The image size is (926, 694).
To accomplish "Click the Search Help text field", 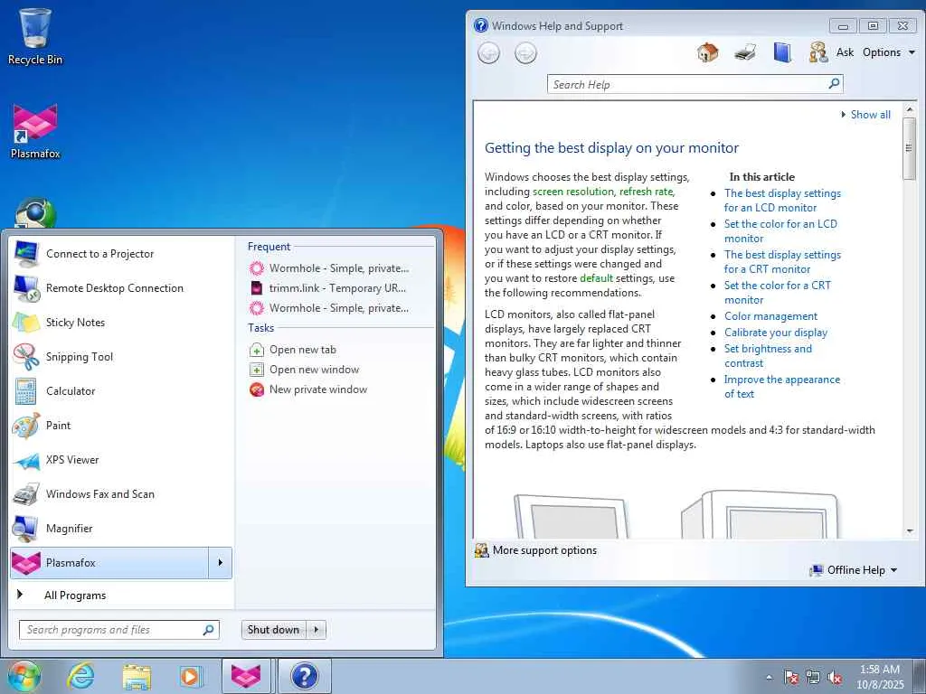I will (686, 84).
